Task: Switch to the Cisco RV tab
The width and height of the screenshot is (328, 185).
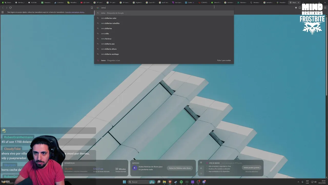Action: (151, 3)
